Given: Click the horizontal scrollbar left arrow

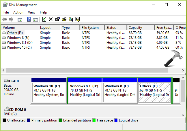Looking at the screenshot, I should pos(3,70).
